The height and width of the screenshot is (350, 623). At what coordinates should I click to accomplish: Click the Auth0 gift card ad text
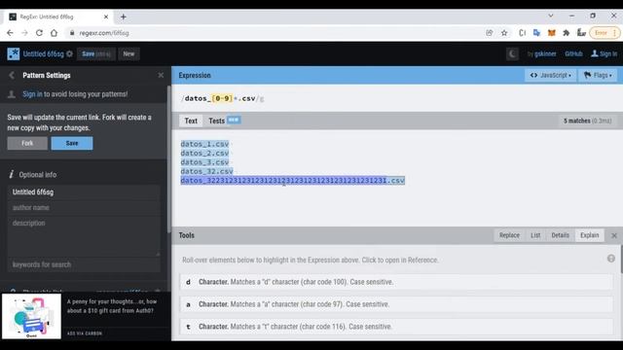click(x=112, y=306)
